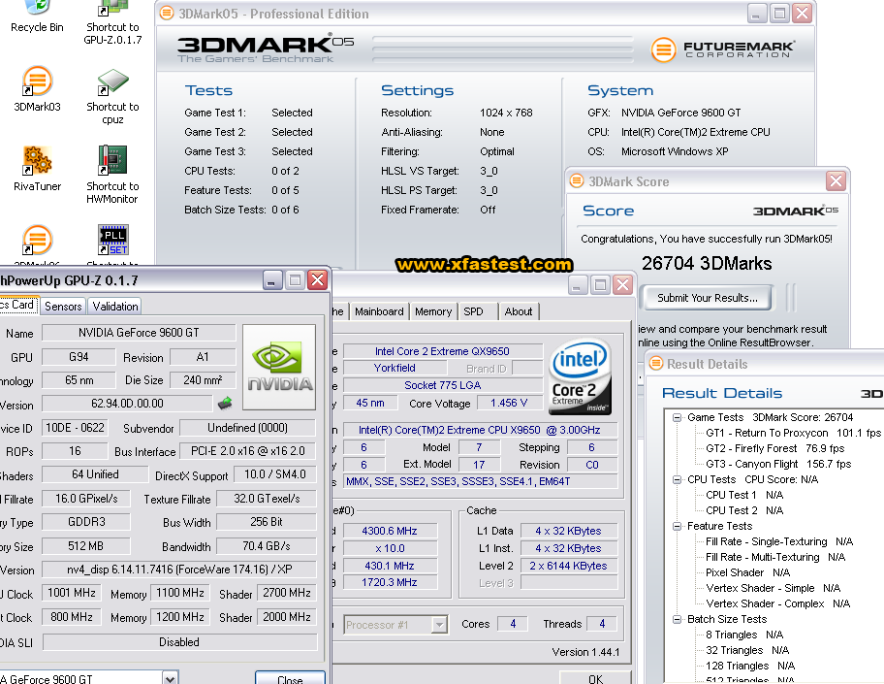Click the NVIDIA SLI Disabled field
The height and width of the screenshot is (684, 884).
point(179,642)
